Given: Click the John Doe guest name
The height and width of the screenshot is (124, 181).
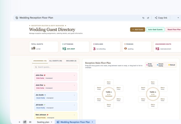Looking at the screenshot, I should (39, 75).
